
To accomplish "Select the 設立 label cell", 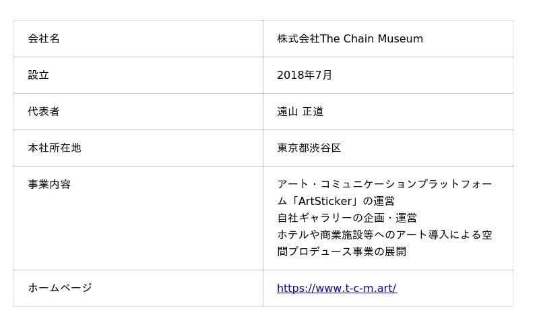I will [38, 76].
